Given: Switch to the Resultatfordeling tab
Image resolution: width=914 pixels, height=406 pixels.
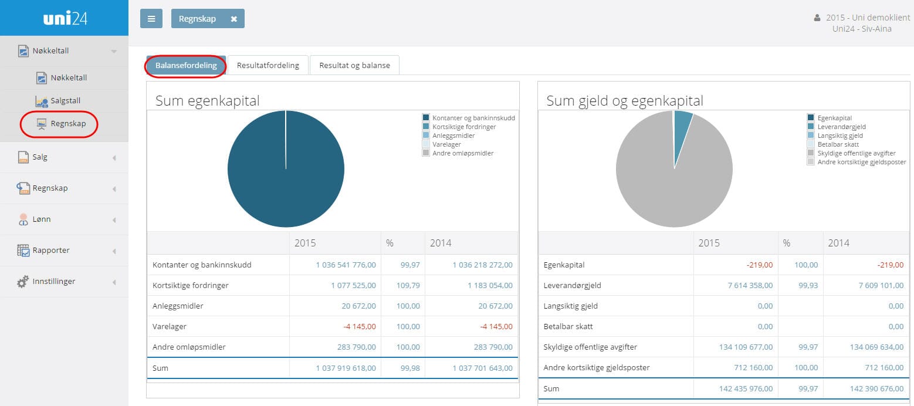Looking at the screenshot, I should [268, 65].
